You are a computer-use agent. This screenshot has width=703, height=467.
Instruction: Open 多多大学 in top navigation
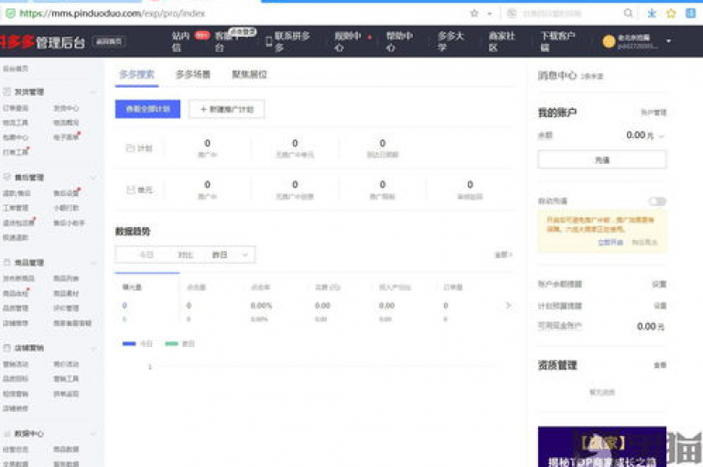point(450,41)
